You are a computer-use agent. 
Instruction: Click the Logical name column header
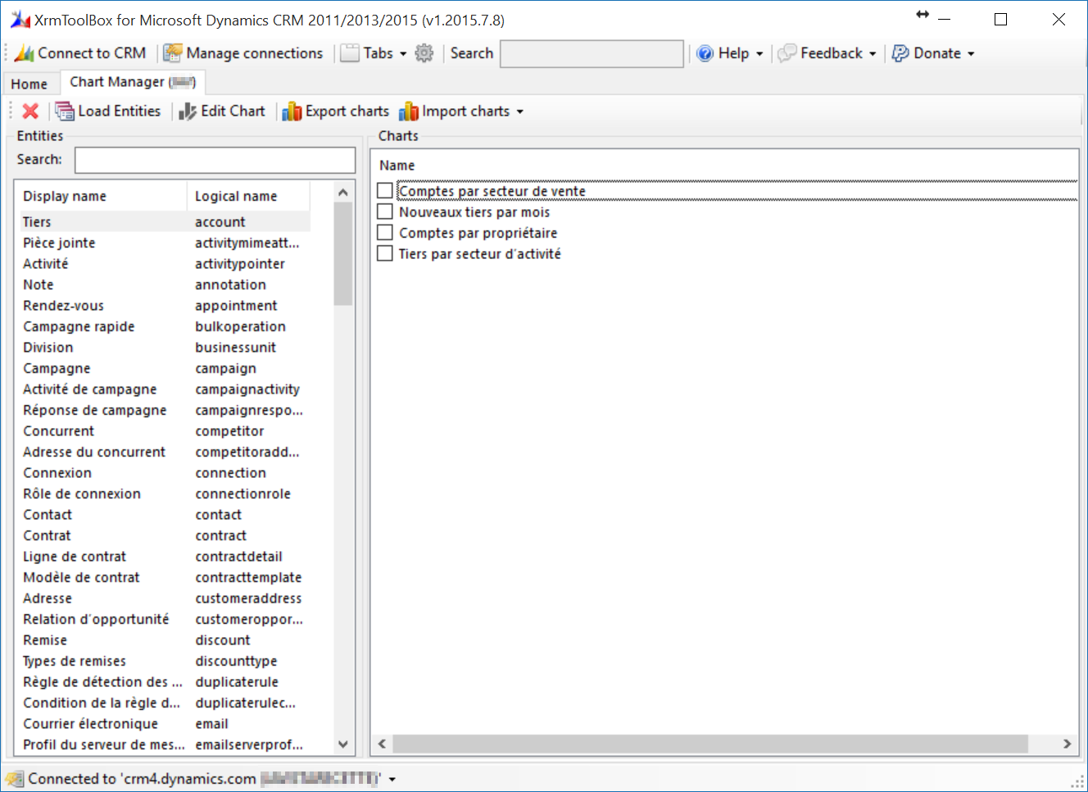tap(249, 196)
